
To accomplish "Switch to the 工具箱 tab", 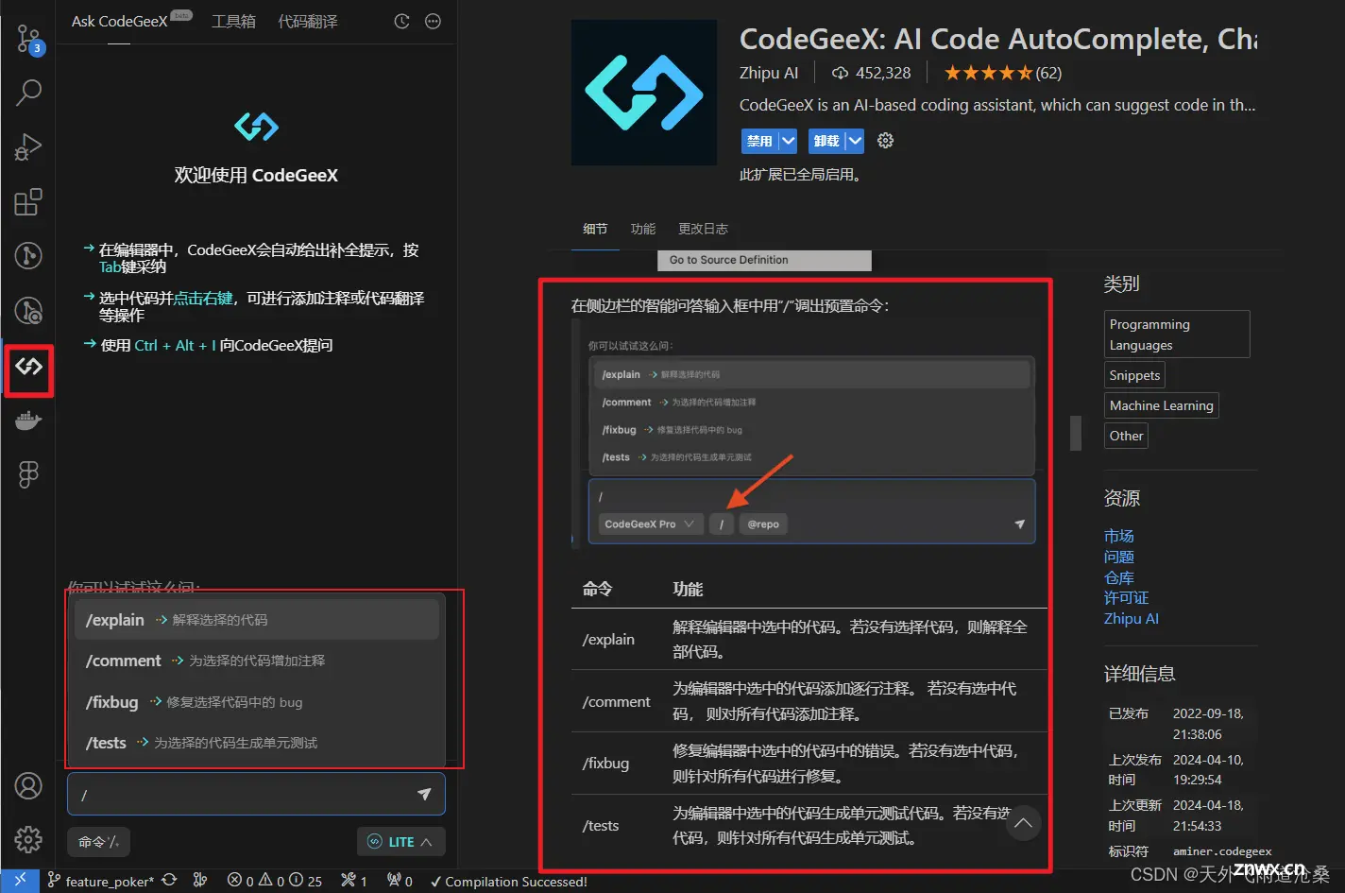I will point(233,21).
